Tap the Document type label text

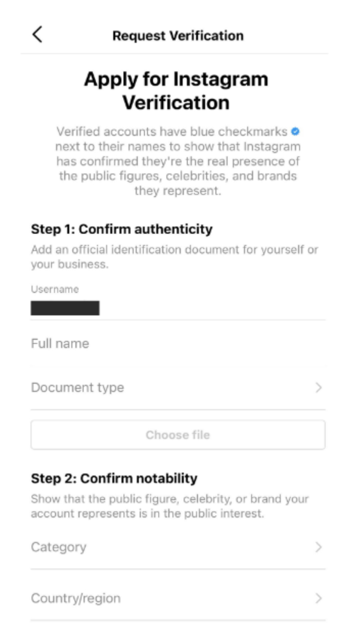click(77, 387)
